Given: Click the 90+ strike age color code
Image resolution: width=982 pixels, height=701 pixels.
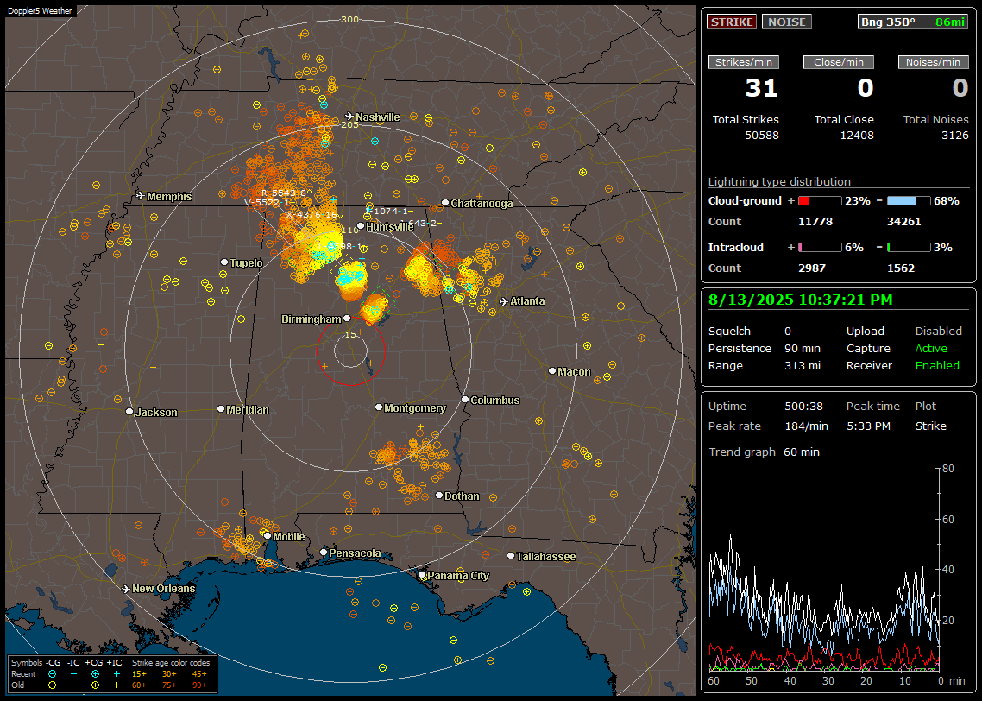Looking at the screenshot, I should click(x=199, y=685).
